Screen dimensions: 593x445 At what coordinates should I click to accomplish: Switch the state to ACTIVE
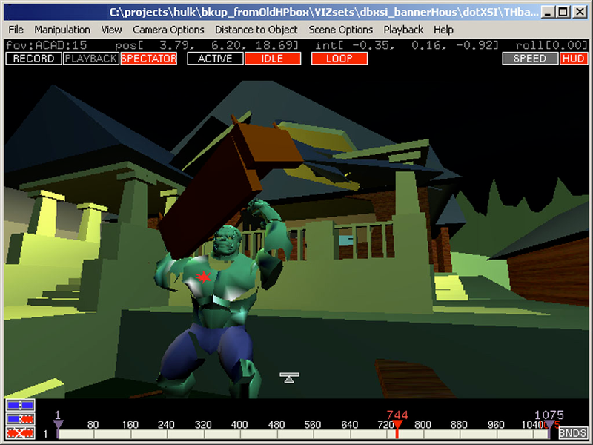click(x=215, y=59)
